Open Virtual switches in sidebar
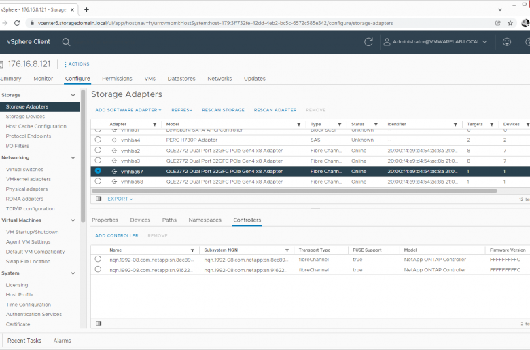The image size is (530, 350). (x=24, y=170)
